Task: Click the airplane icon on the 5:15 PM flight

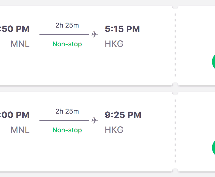Action: (x=95, y=34)
